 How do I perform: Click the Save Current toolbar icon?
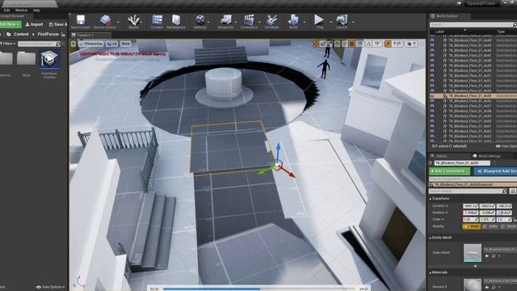81,22
